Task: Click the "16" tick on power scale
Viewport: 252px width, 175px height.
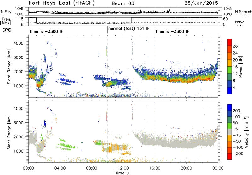Action: (x=235, y=67)
